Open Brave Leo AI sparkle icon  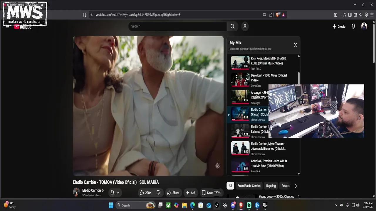(x=361, y=15)
